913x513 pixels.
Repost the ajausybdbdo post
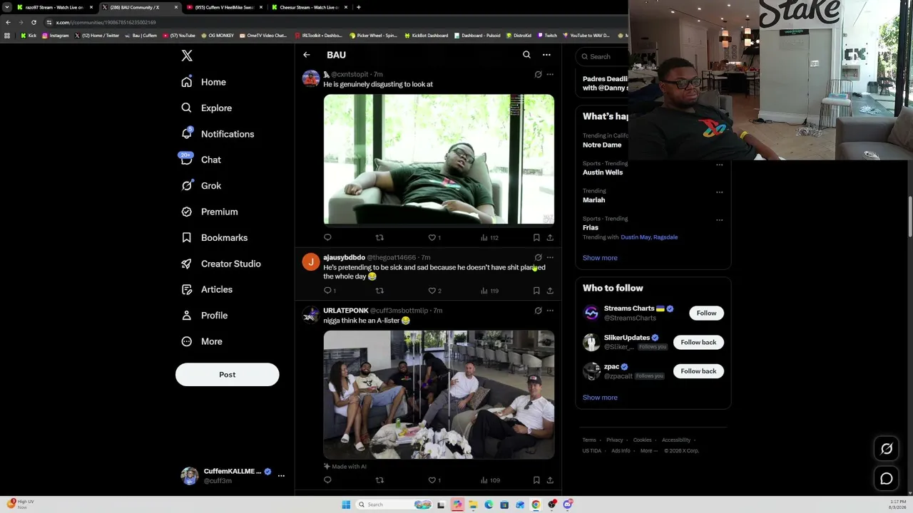click(x=379, y=291)
